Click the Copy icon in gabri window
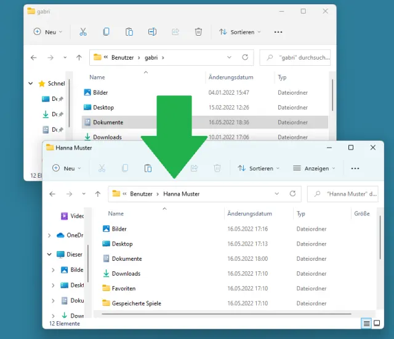This screenshot has width=394, height=339. pyautogui.click(x=106, y=32)
